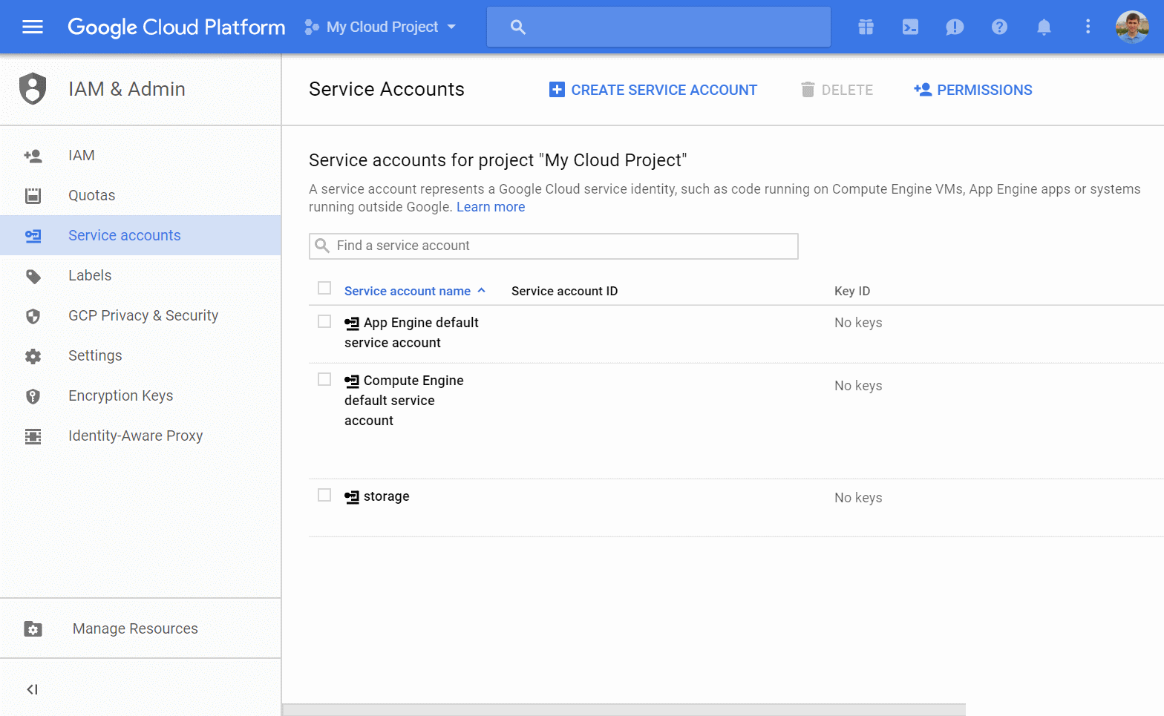
Task: Tick the Compute Engine default service account checkbox
Action: coord(324,379)
